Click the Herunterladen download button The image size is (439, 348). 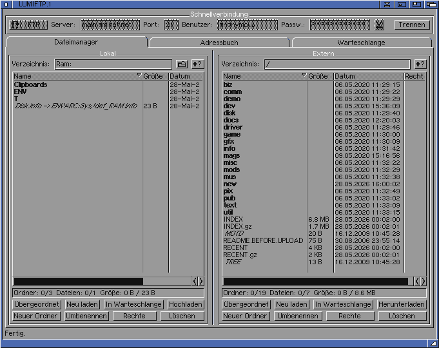click(402, 304)
